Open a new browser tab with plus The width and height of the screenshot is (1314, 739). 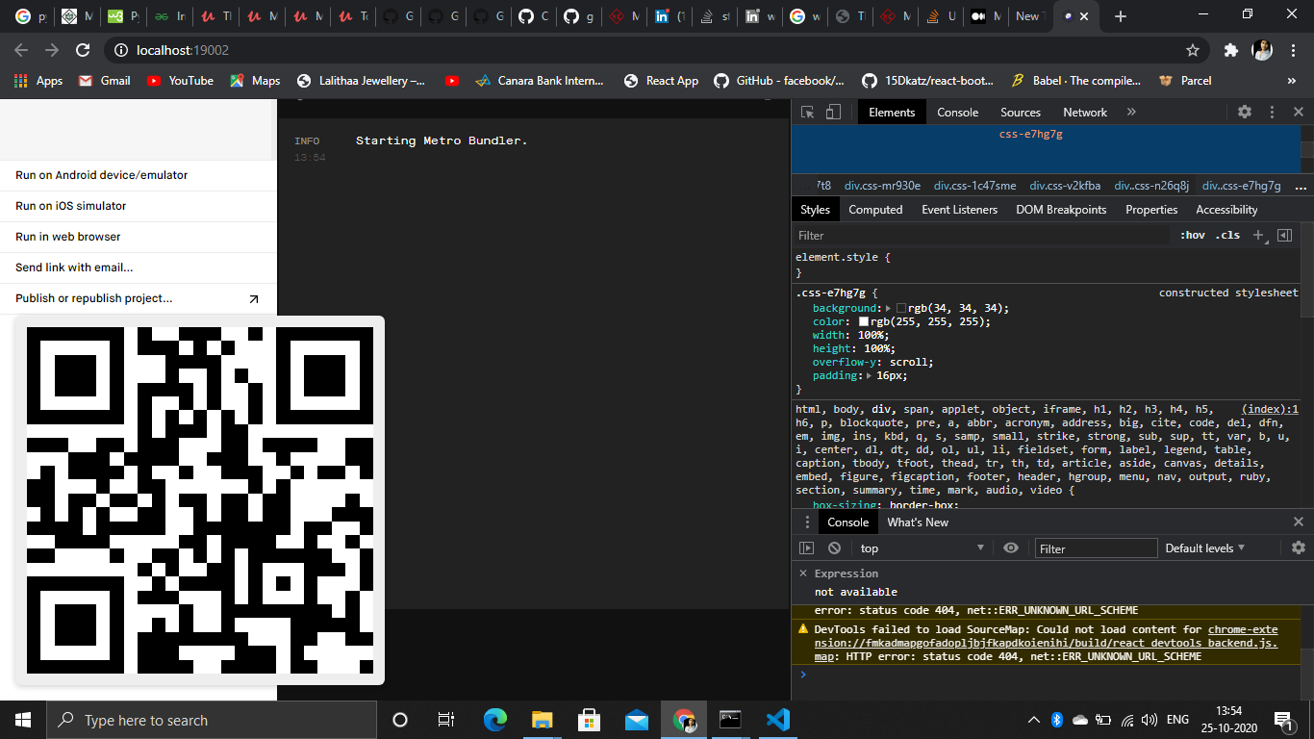(1120, 16)
